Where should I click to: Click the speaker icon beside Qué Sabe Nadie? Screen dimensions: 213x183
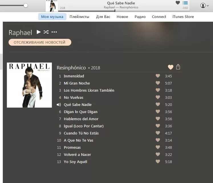coord(59,104)
